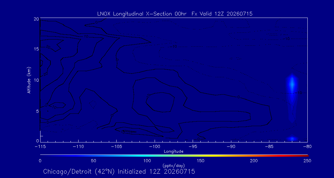Click the small blue spot at surface near -82 longitude
The height and width of the screenshot is (178, 334).
[292, 139]
